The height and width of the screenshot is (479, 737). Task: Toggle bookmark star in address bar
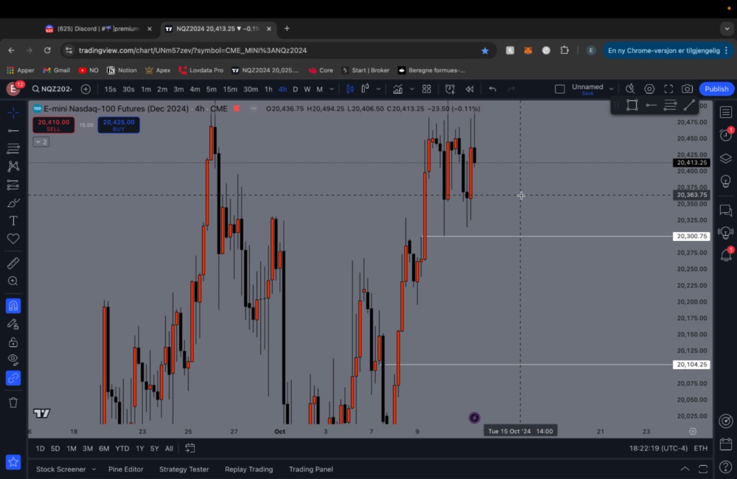[485, 50]
